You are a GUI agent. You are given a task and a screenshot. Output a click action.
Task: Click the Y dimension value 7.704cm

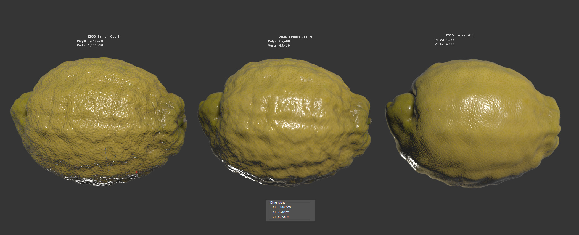[284, 212]
